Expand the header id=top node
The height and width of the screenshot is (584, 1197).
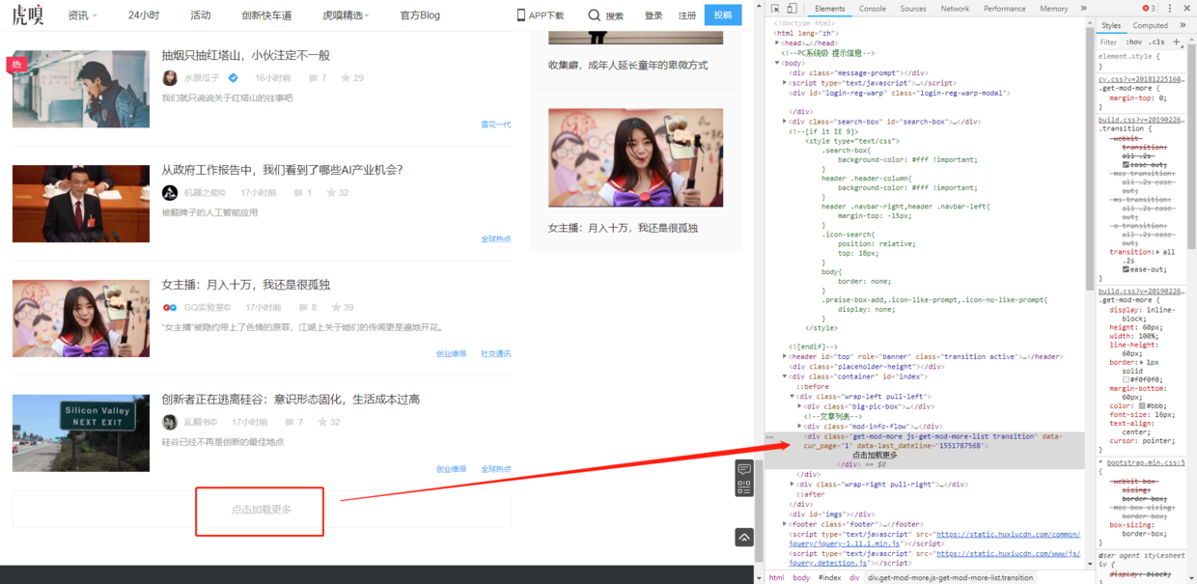point(785,356)
